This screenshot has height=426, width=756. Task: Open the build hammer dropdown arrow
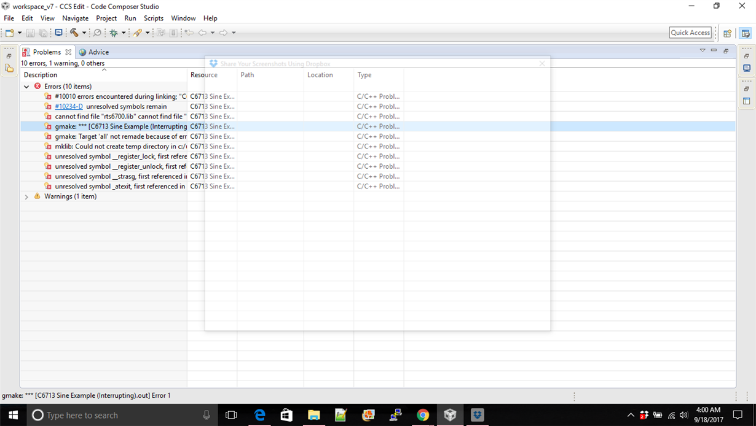pyautogui.click(x=84, y=33)
